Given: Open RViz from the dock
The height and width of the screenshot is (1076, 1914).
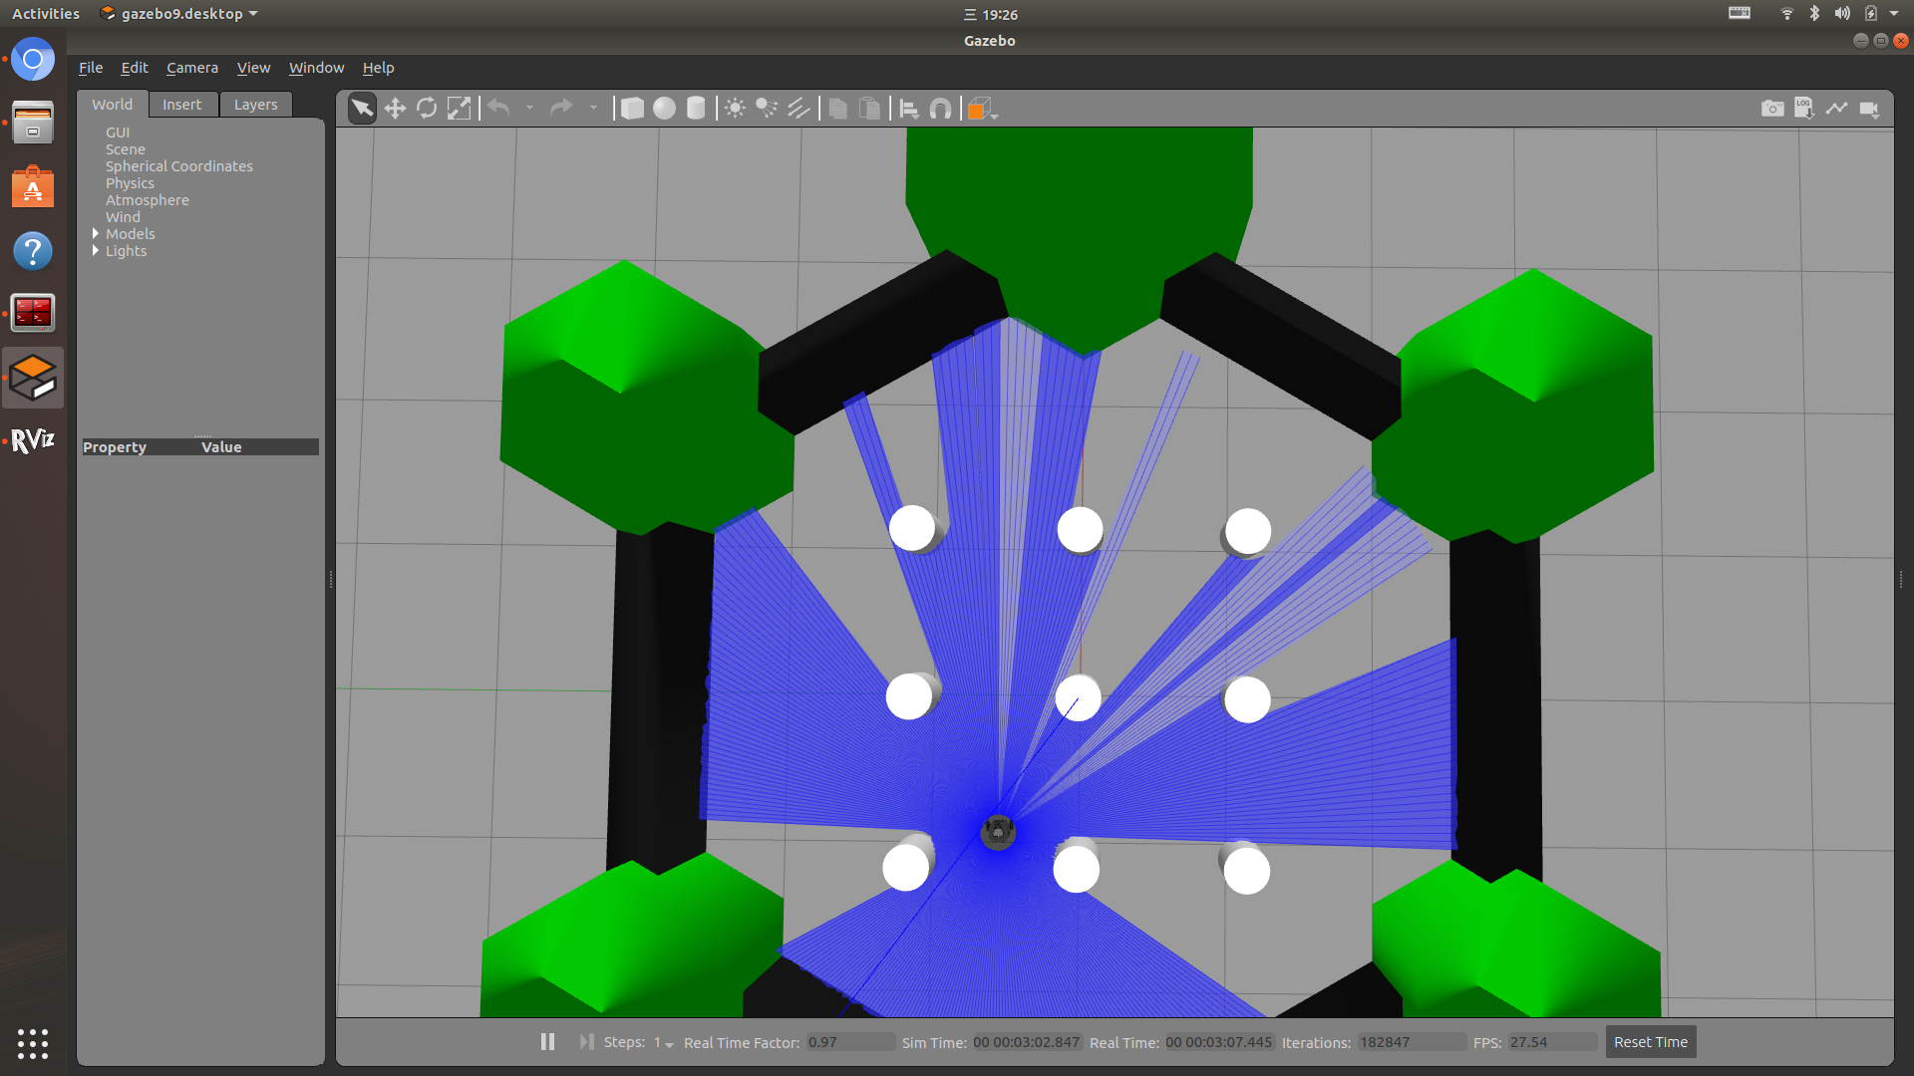Looking at the screenshot, I should 32,440.
